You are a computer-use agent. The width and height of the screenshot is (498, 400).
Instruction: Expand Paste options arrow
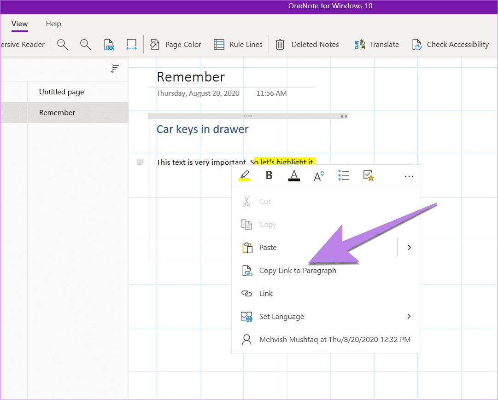409,247
